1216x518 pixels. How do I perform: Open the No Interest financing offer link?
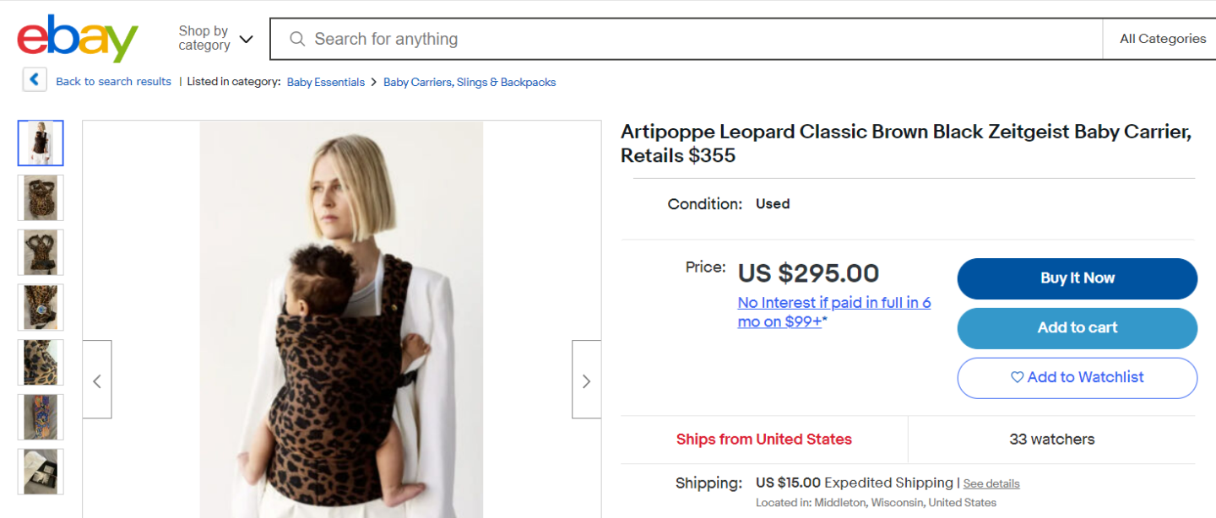(833, 312)
